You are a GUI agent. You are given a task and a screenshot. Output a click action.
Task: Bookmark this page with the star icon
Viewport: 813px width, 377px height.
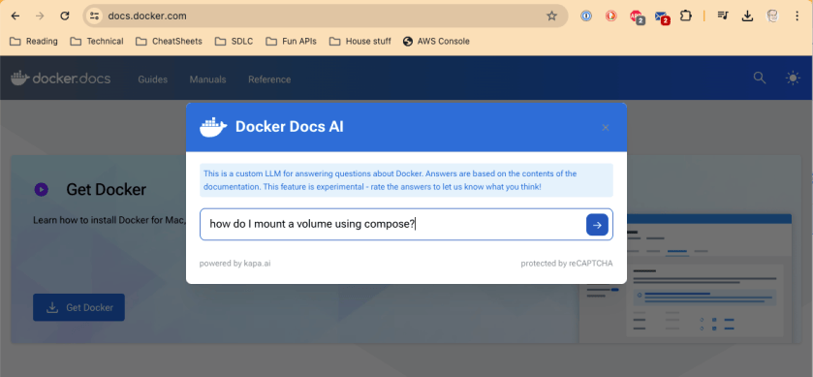551,16
